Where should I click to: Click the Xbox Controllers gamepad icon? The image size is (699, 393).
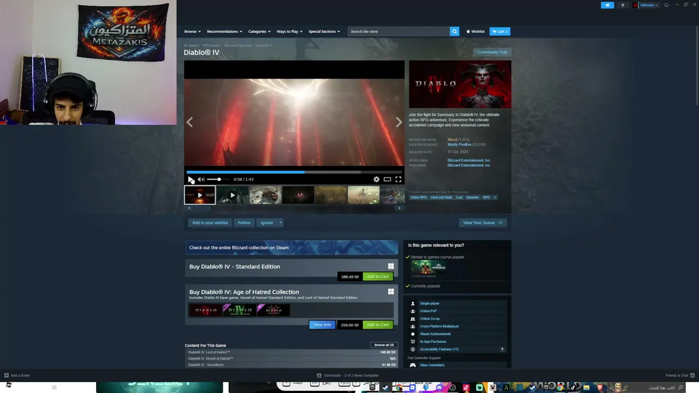click(x=413, y=365)
